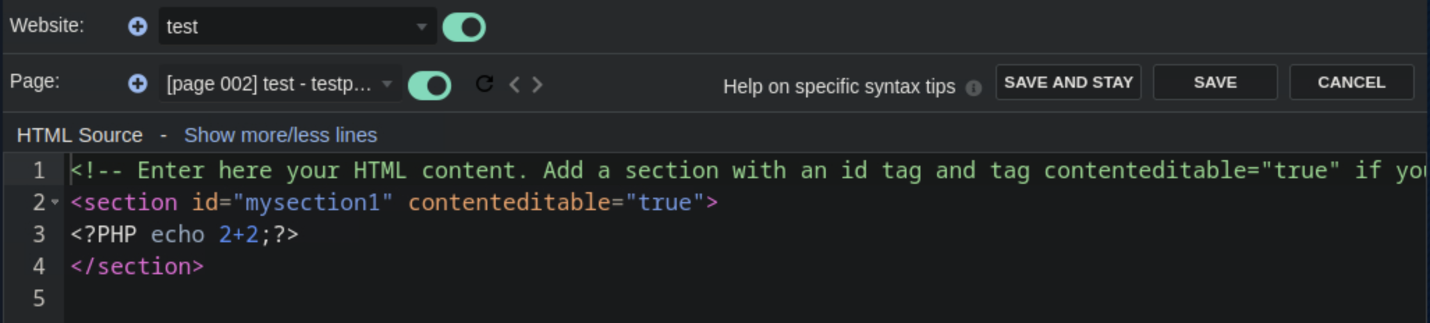Click the plus icon next to Page
The height and width of the screenshot is (323, 1430).
[138, 84]
